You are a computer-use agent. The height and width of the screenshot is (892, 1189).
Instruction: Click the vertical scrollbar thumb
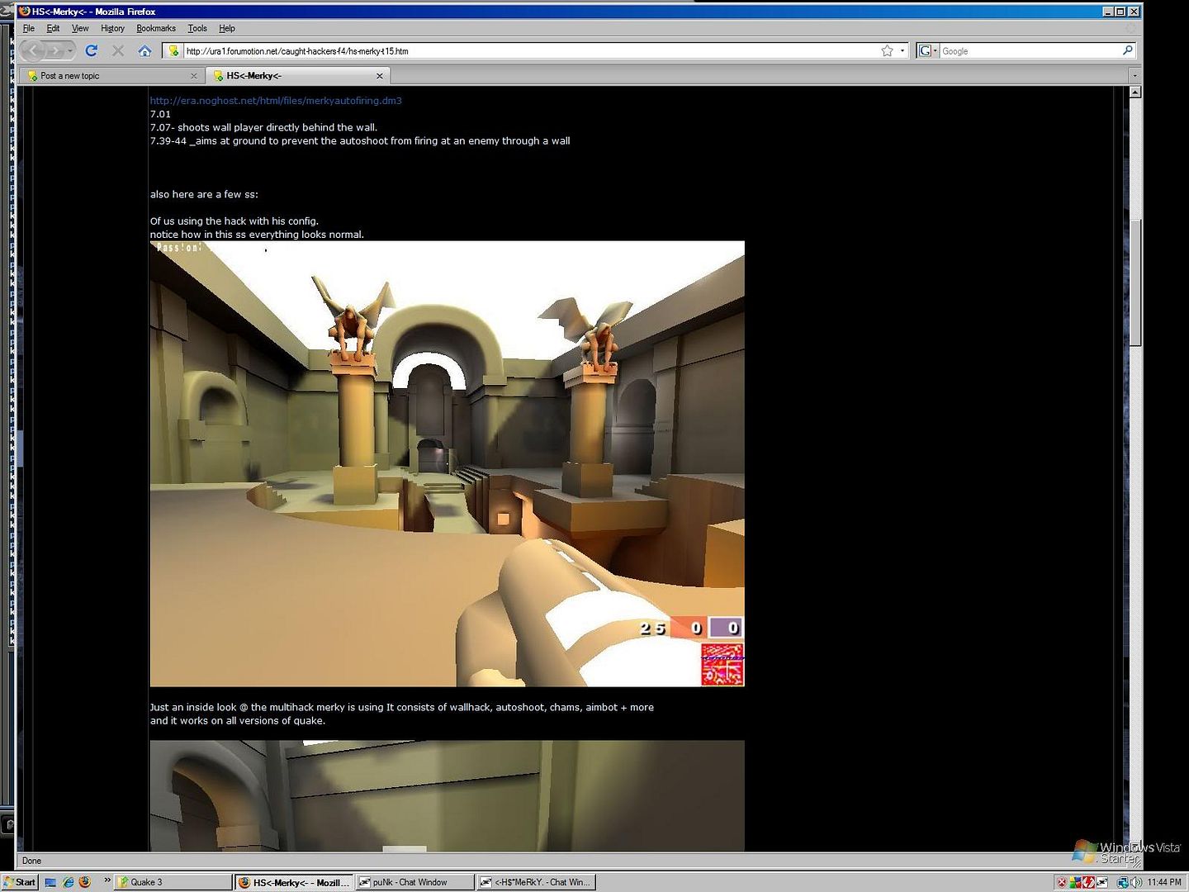(1135, 282)
